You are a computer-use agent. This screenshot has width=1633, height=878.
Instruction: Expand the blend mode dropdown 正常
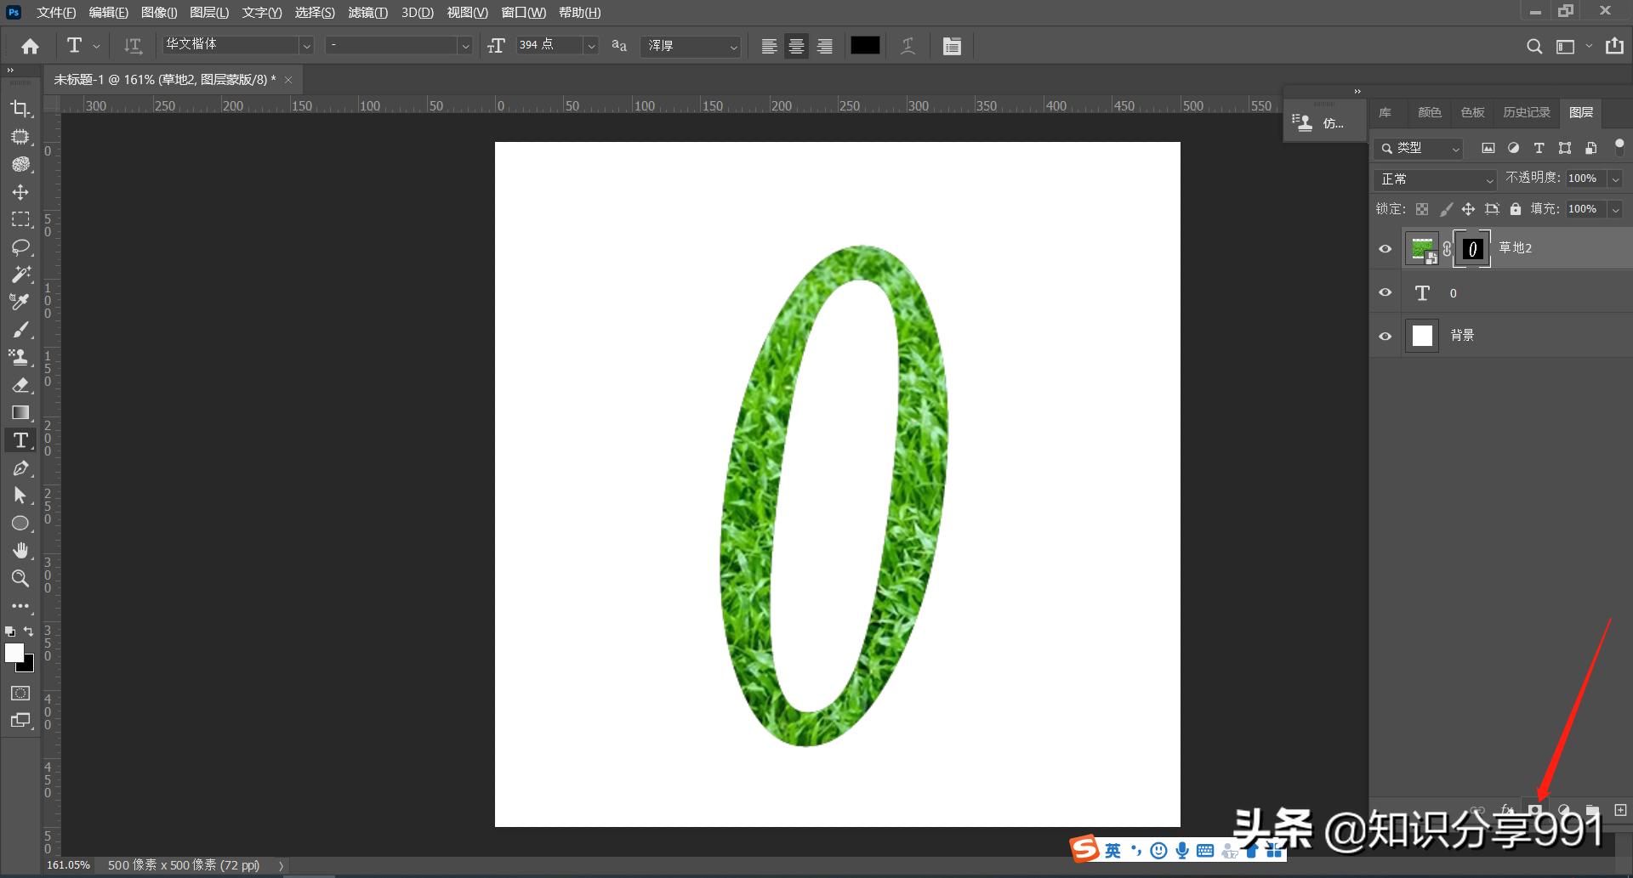[x=1435, y=179]
